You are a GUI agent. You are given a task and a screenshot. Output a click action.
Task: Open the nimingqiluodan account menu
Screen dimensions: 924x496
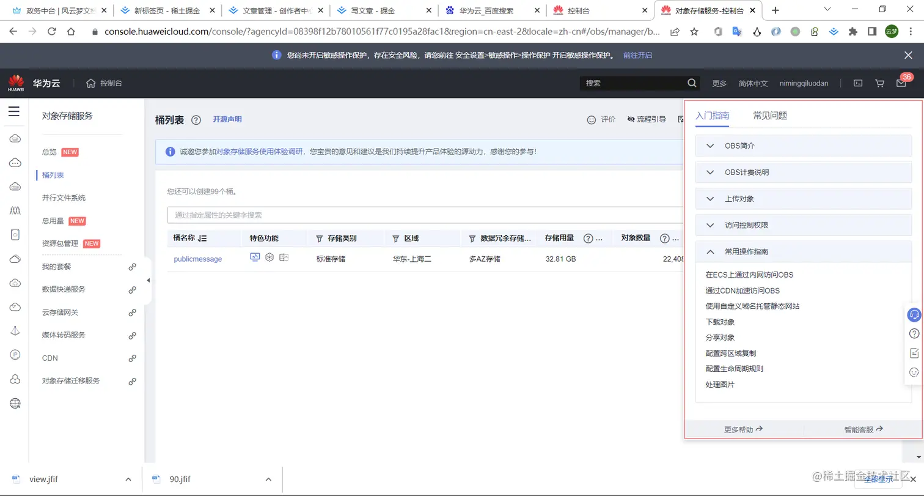[x=804, y=83]
